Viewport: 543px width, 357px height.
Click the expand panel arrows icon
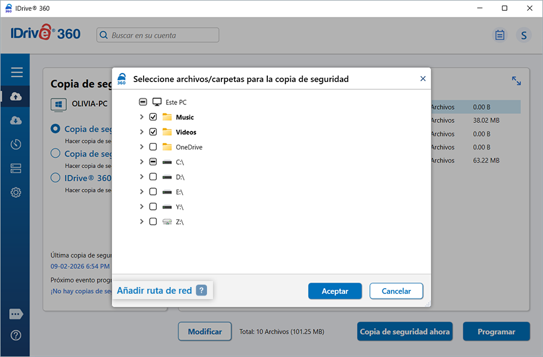[x=516, y=81]
